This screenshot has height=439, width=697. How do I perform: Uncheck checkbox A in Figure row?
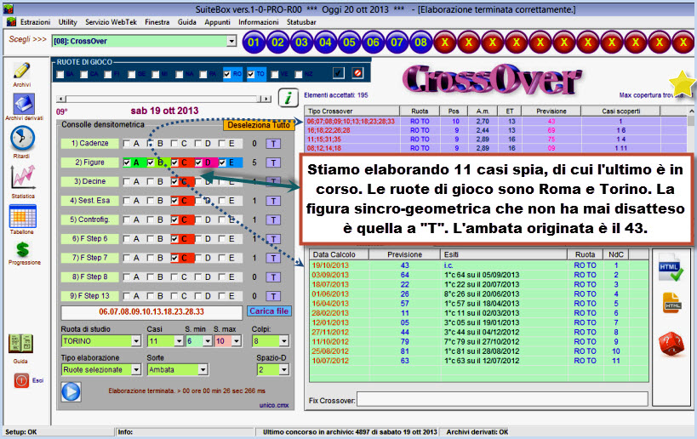coord(127,162)
